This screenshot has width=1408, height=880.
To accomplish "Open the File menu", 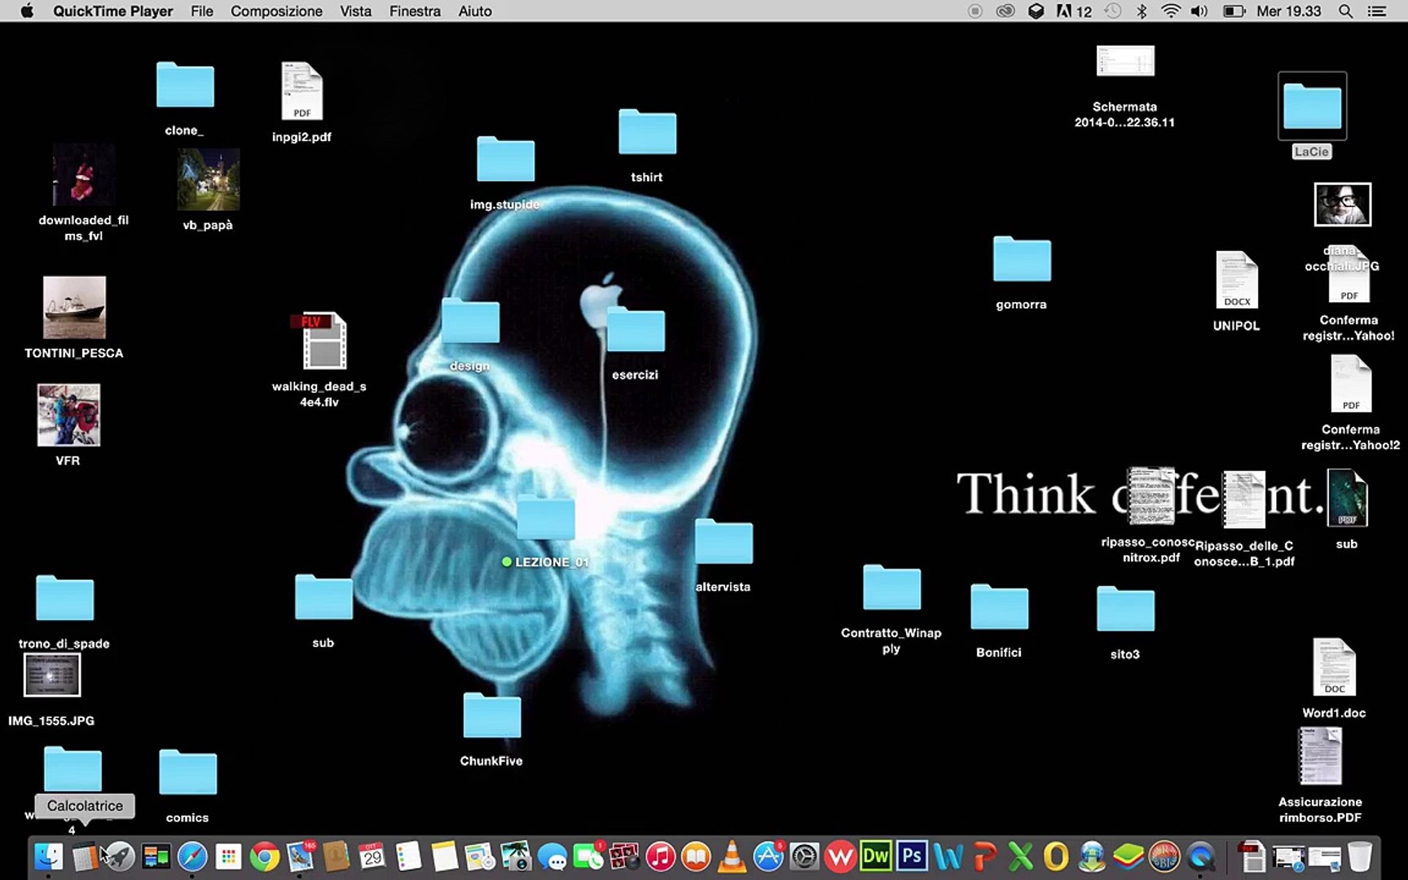I will (x=201, y=11).
